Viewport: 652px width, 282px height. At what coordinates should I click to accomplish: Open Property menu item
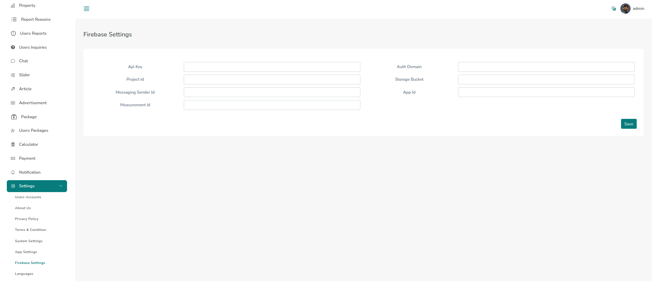(27, 5)
